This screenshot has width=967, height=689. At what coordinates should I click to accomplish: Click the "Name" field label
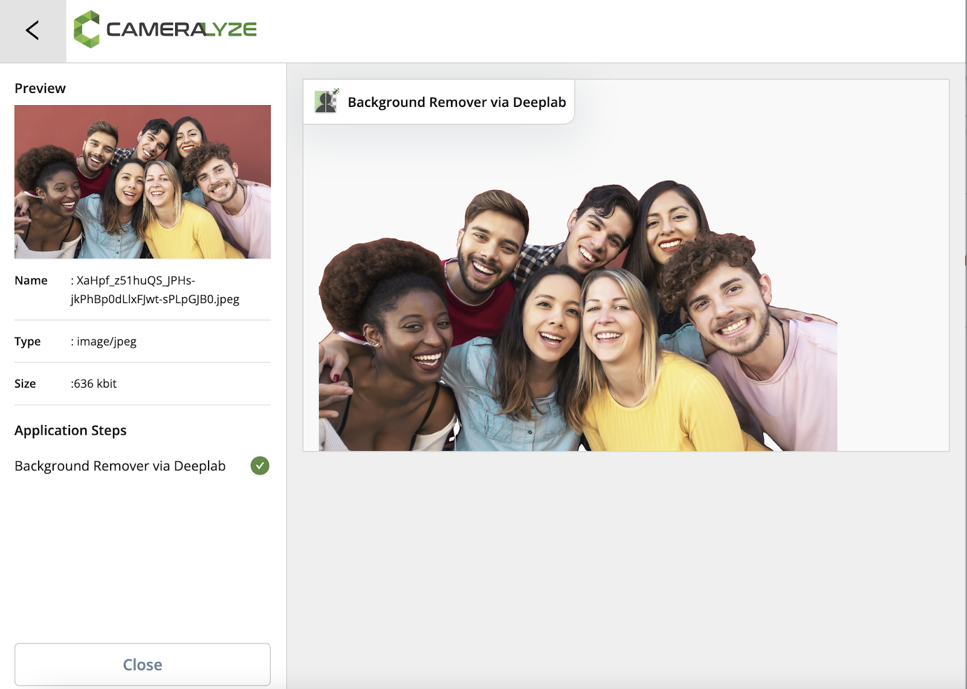31,280
